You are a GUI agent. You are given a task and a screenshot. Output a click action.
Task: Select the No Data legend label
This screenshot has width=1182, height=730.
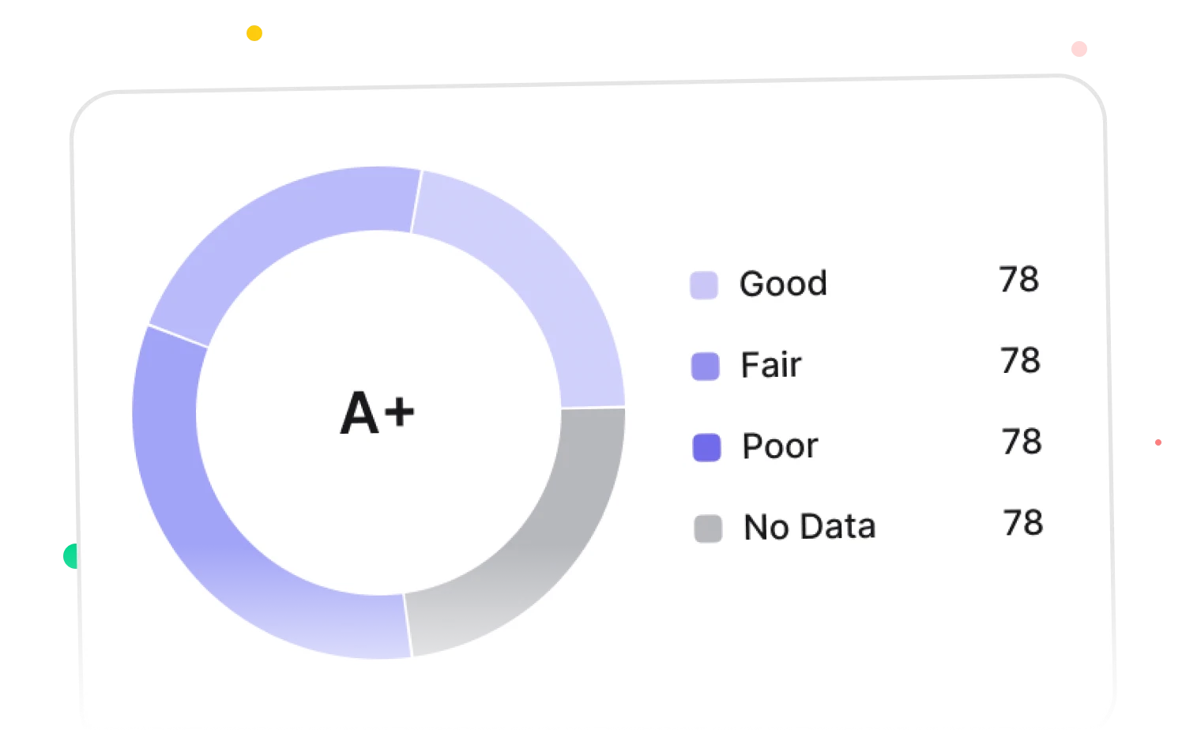click(810, 527)
